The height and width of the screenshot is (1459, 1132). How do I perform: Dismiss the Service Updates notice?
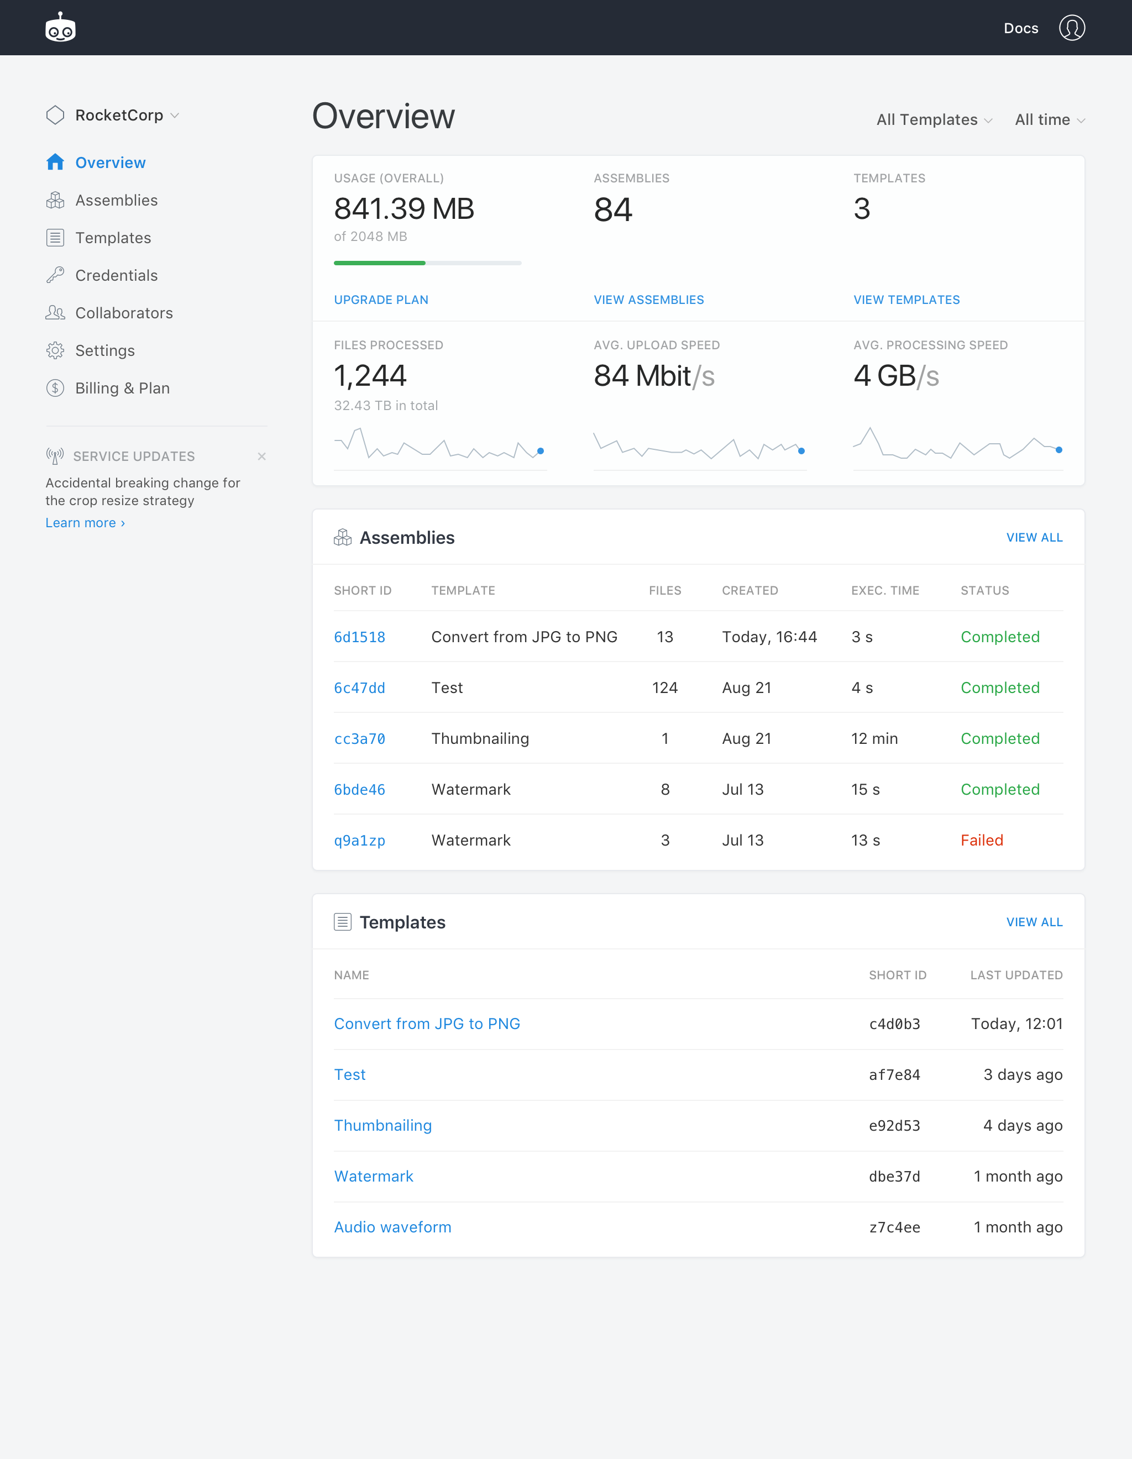(x=262, y=456)
